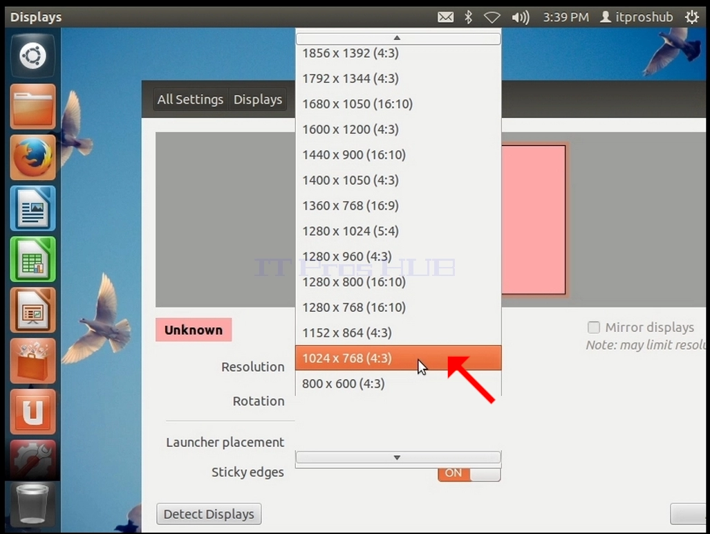Open the Files manager from launcher

pos(32,107)
